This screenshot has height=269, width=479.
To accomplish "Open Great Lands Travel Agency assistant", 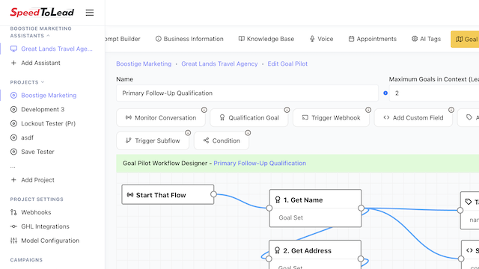I will [52, 49].
